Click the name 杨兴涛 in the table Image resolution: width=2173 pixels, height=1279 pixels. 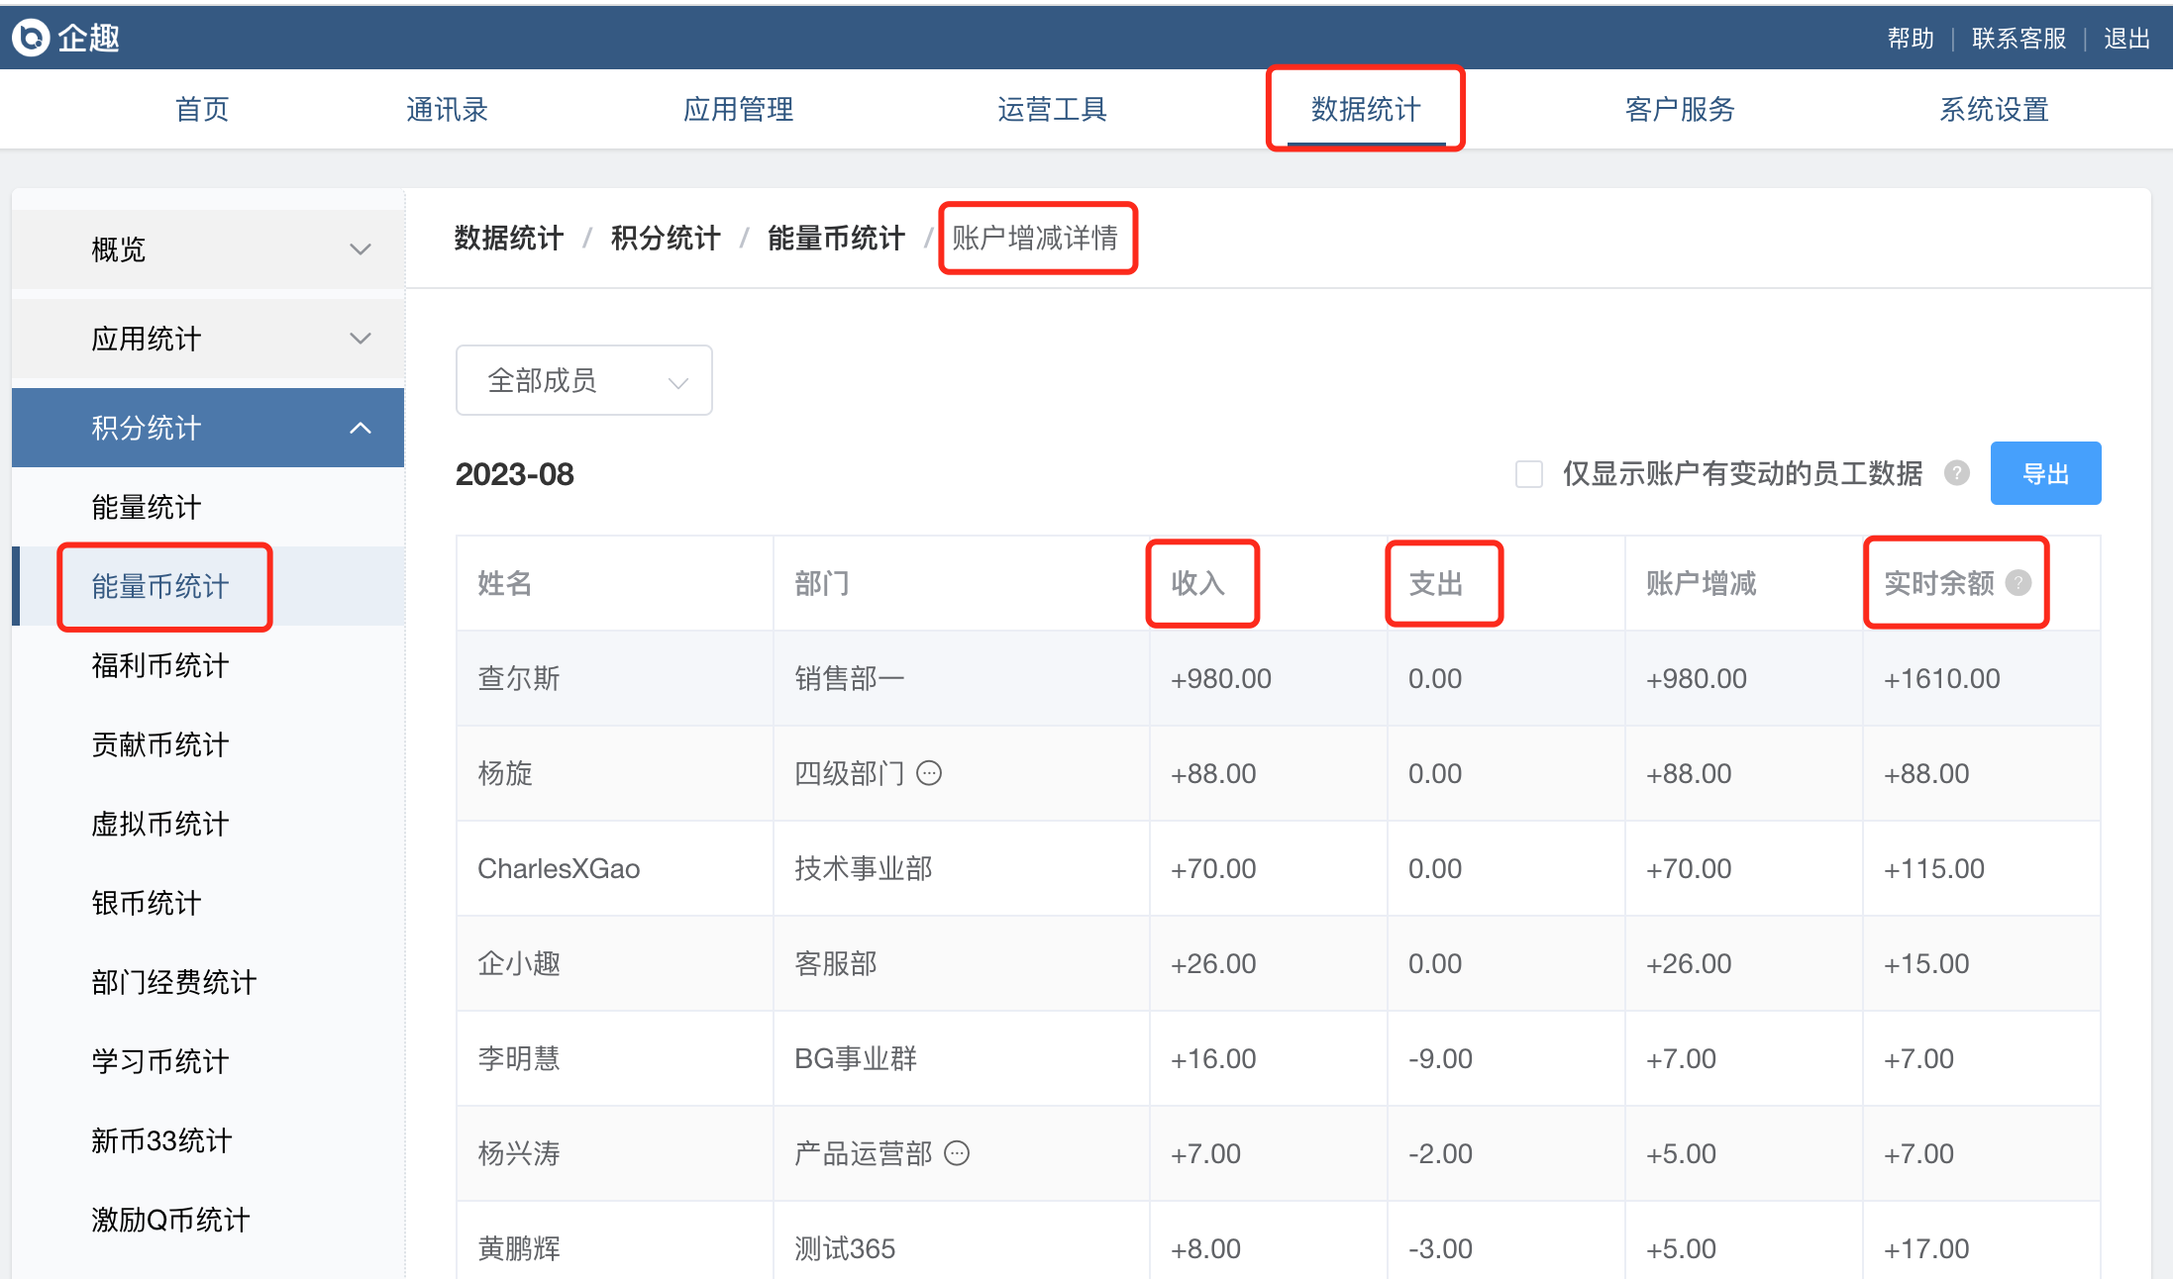519,1153
